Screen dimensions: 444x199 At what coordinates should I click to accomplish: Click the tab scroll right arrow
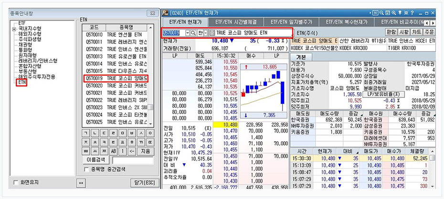433,22
